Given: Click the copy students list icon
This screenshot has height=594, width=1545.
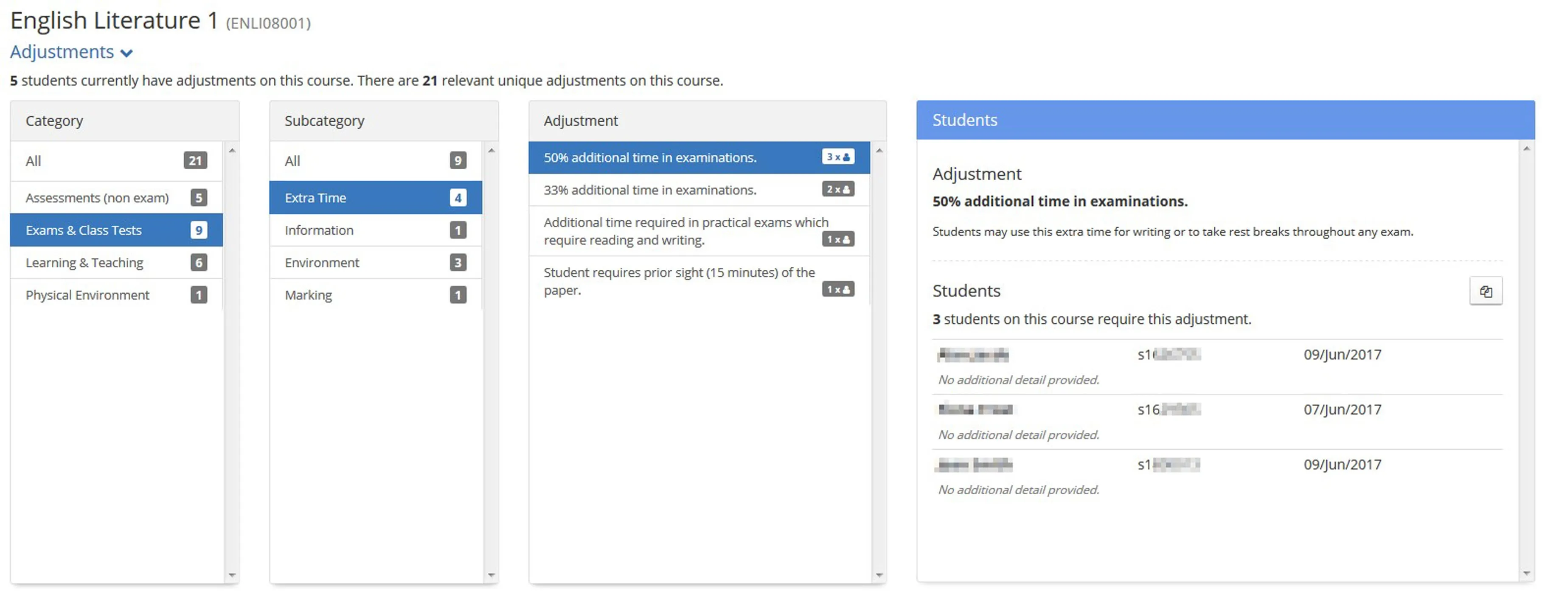Looking at the screenshot, I should 1485,291.
